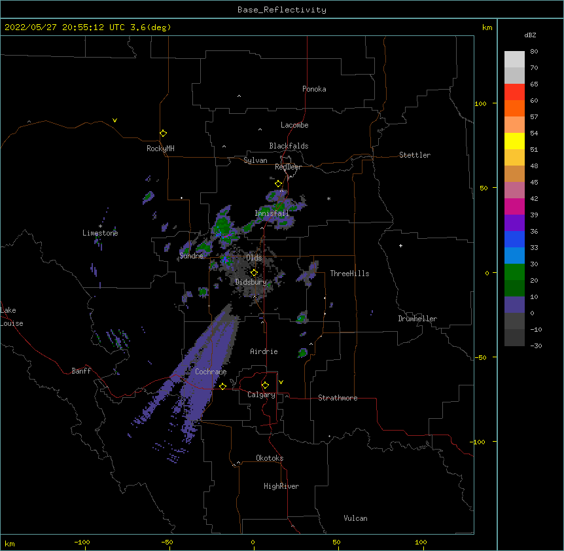Viewport: 564px width, 551px height.
Task: Click the -30 dBZ dark gray legend swatch
Action: click(514, 338)
